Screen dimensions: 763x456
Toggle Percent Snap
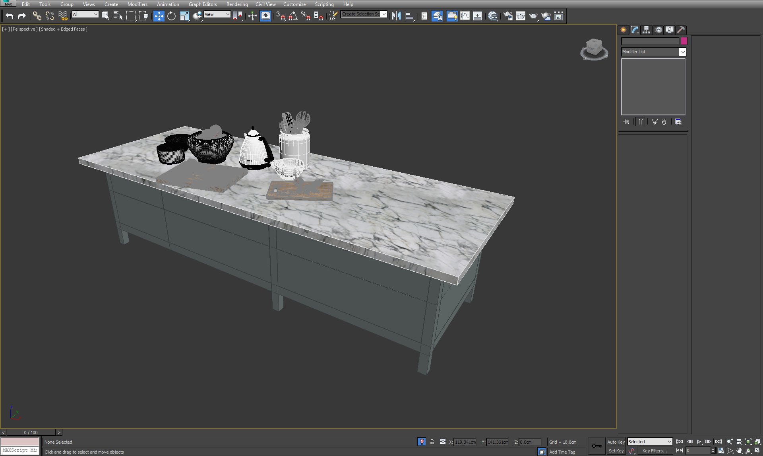coord(306,16)
